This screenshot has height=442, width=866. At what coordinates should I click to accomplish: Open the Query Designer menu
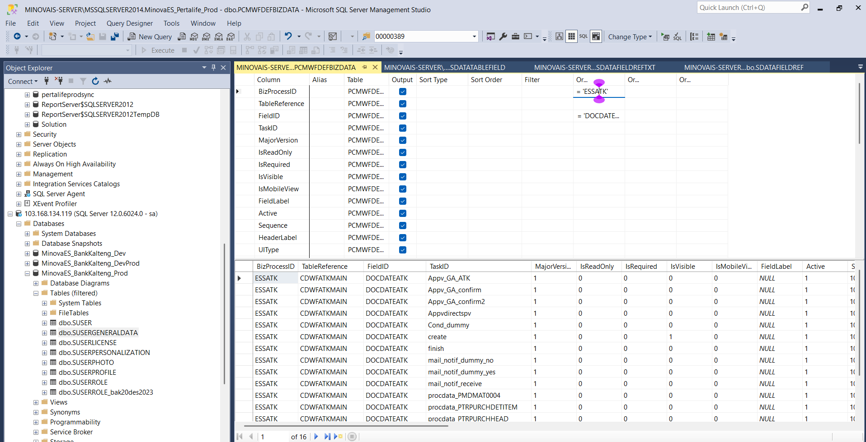[130, 23]
